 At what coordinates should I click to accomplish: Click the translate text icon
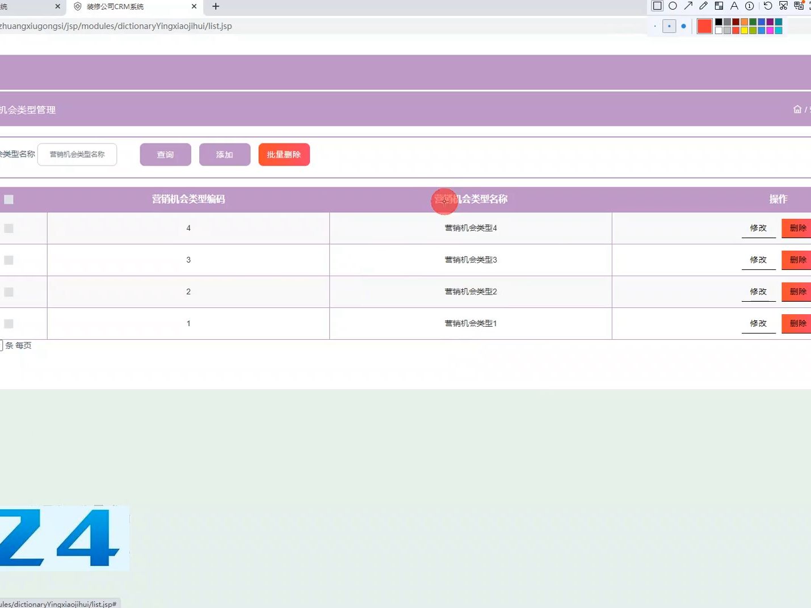[799, 6]
